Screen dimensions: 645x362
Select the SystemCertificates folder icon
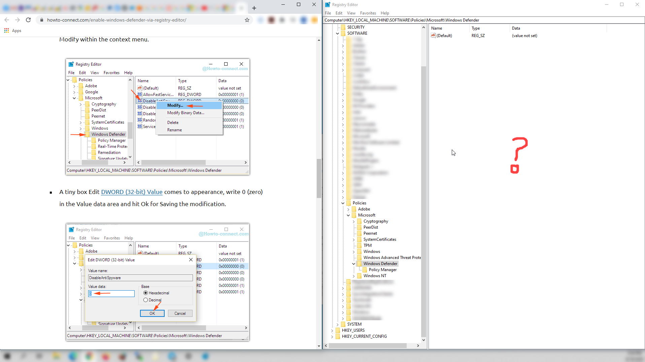(359, 239)
